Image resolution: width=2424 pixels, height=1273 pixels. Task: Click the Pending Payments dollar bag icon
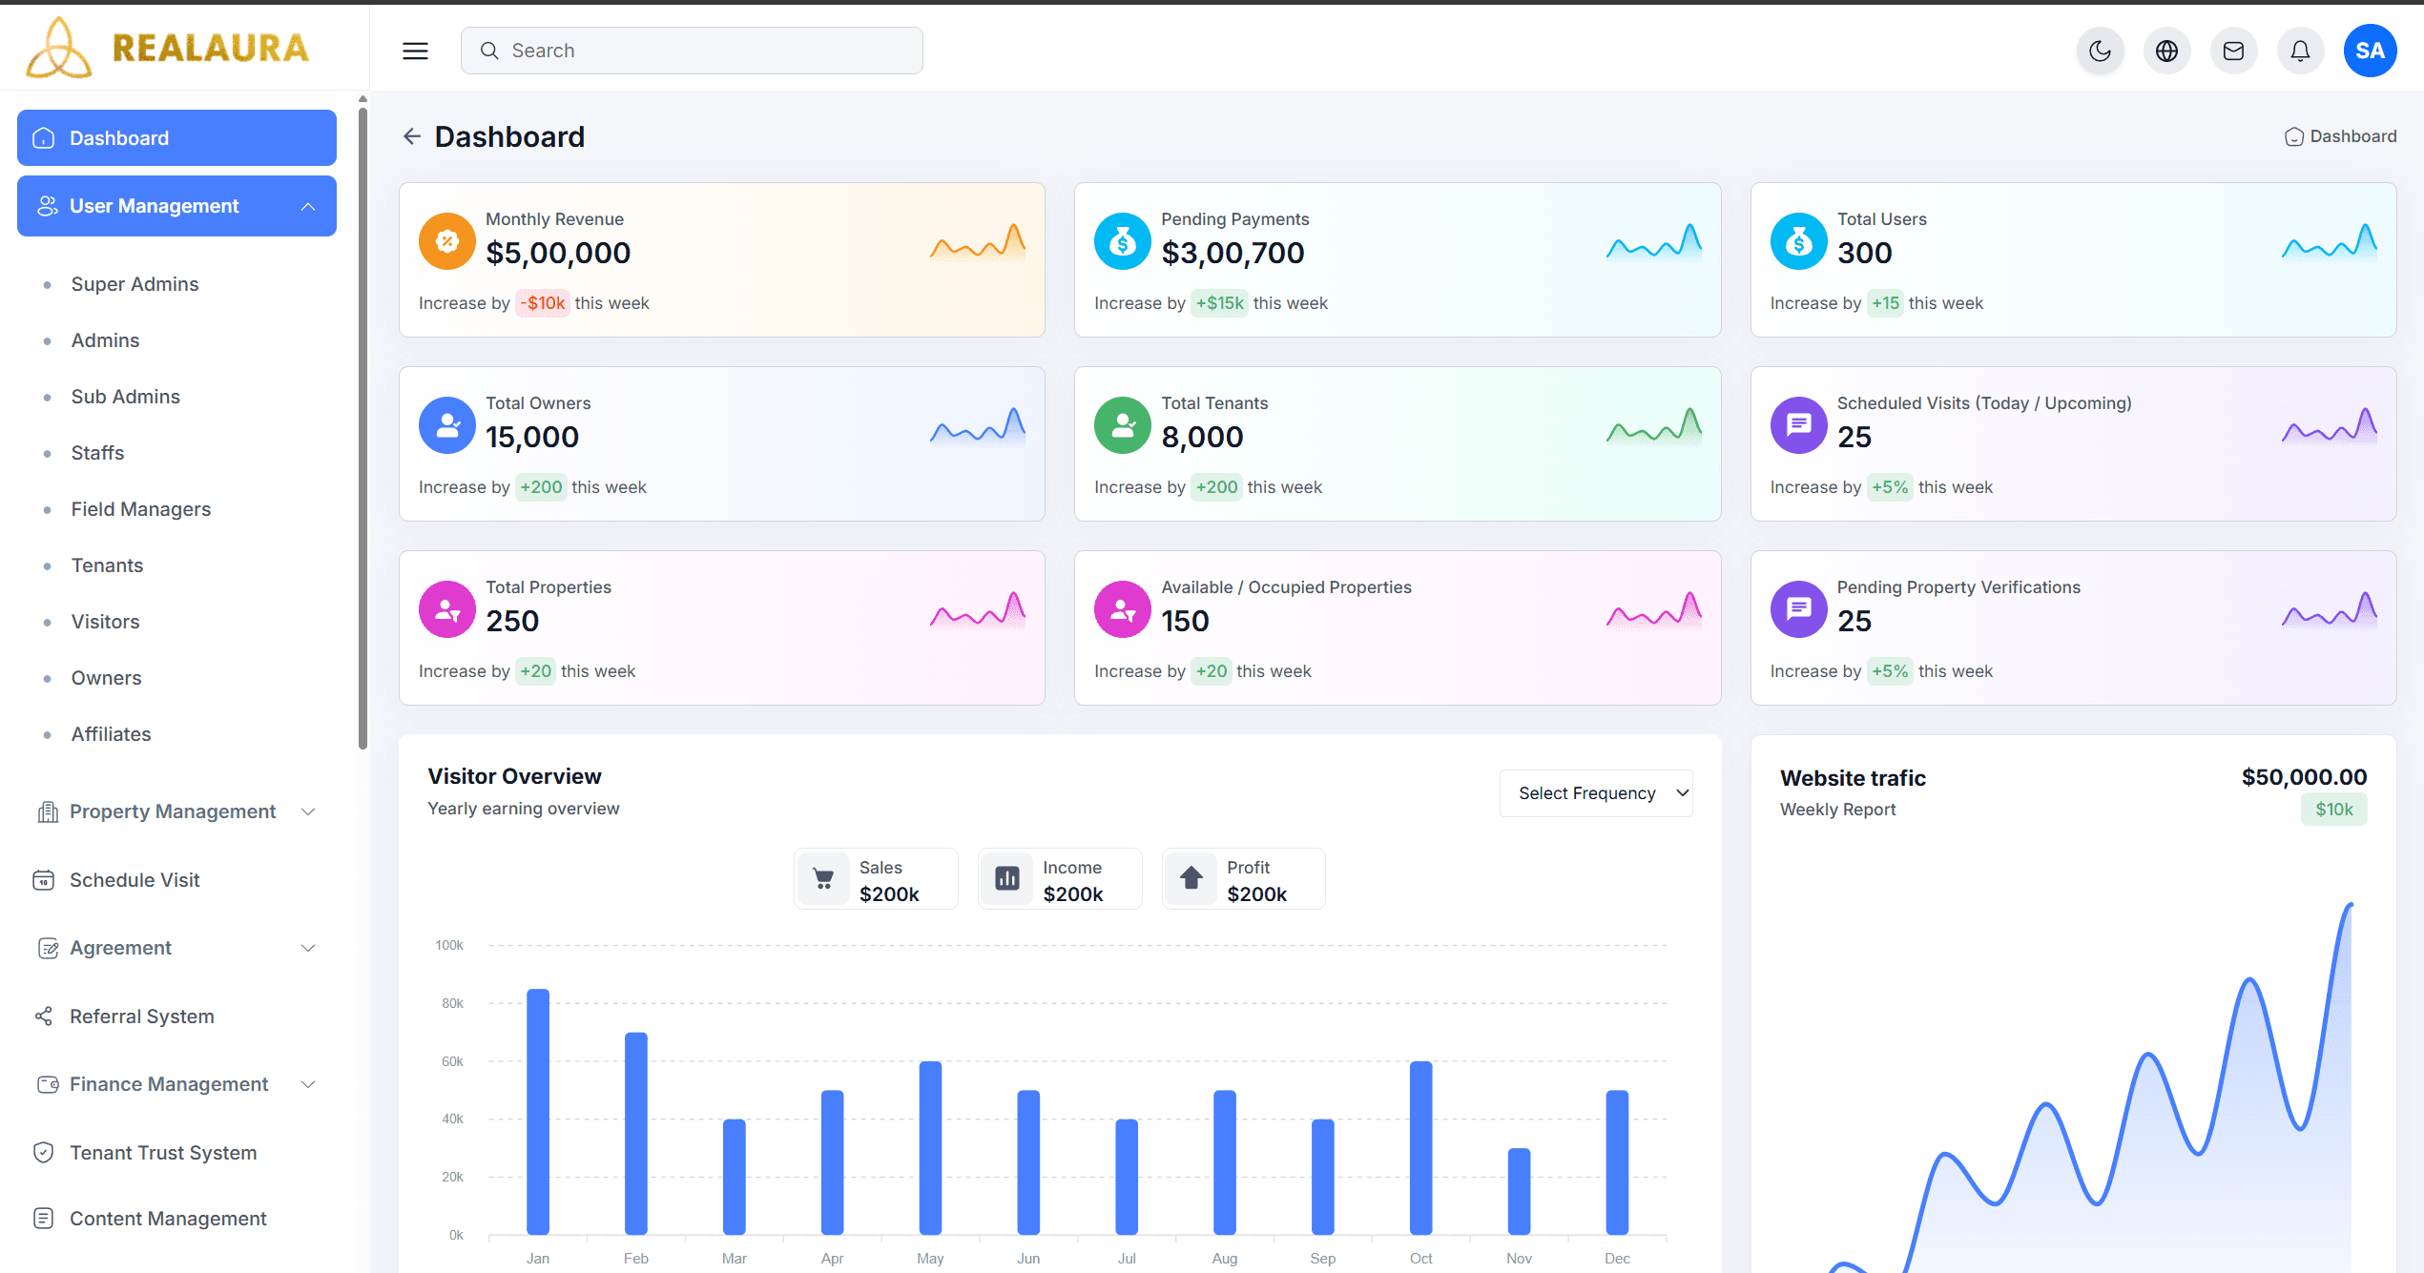[x=1122, y=241]
